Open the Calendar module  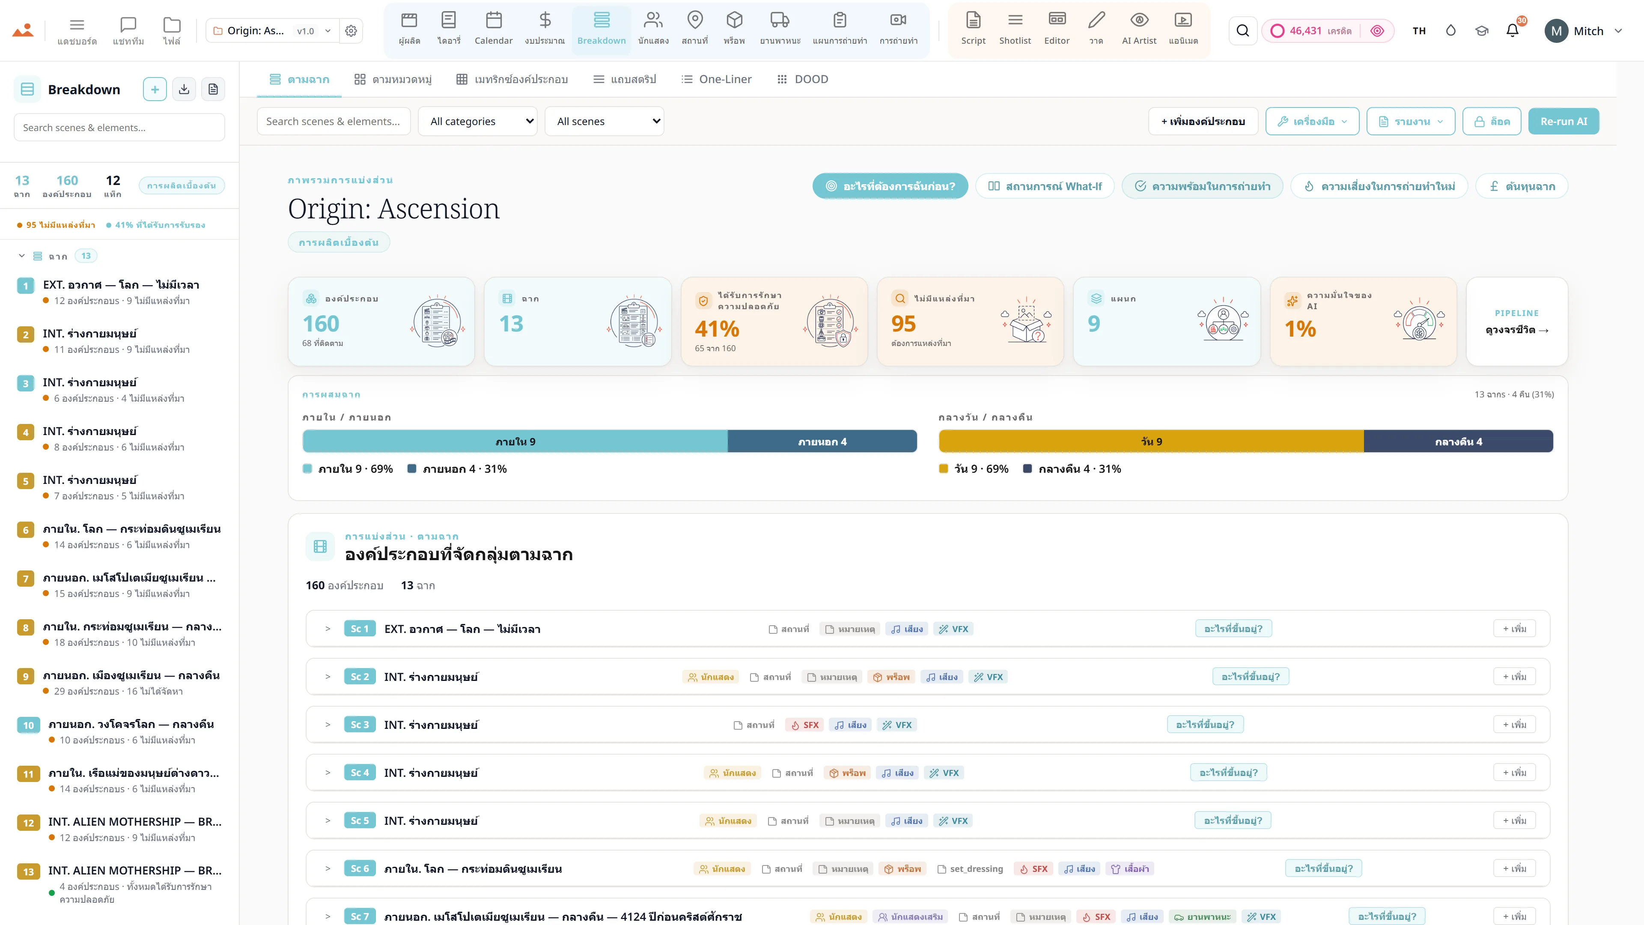493,29
